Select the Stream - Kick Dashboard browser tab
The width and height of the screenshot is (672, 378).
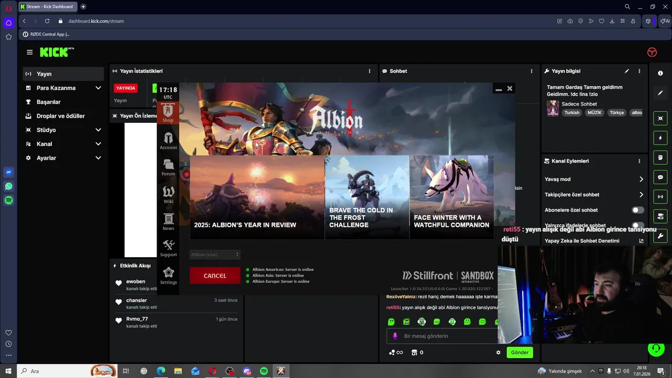pos(47,7)
